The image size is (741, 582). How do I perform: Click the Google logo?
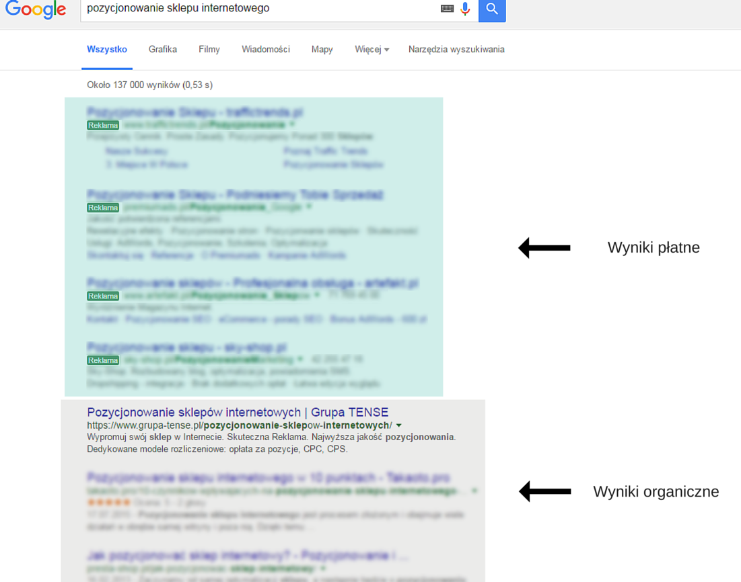pyautogui.click(x=36, y=9)
